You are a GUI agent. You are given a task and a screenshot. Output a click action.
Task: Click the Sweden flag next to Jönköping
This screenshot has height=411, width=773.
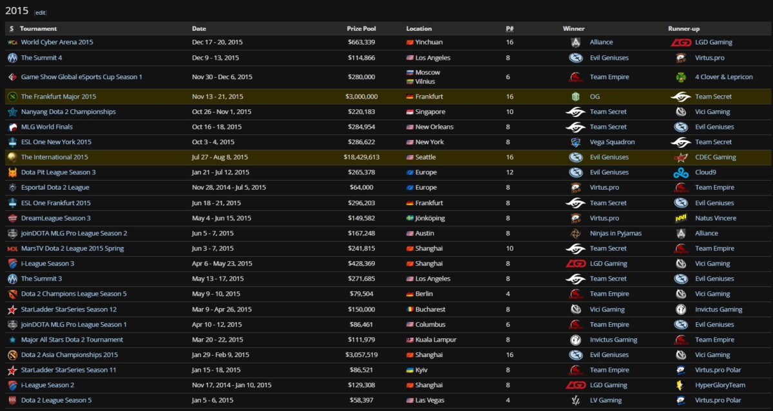click(x=410, y=218)
